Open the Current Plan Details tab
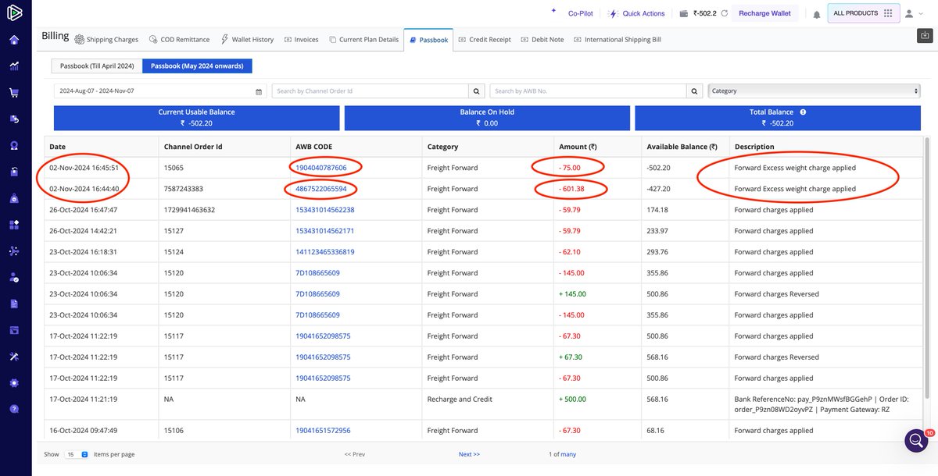The height and width of the screenshot is (476, 938). point(363,40)
